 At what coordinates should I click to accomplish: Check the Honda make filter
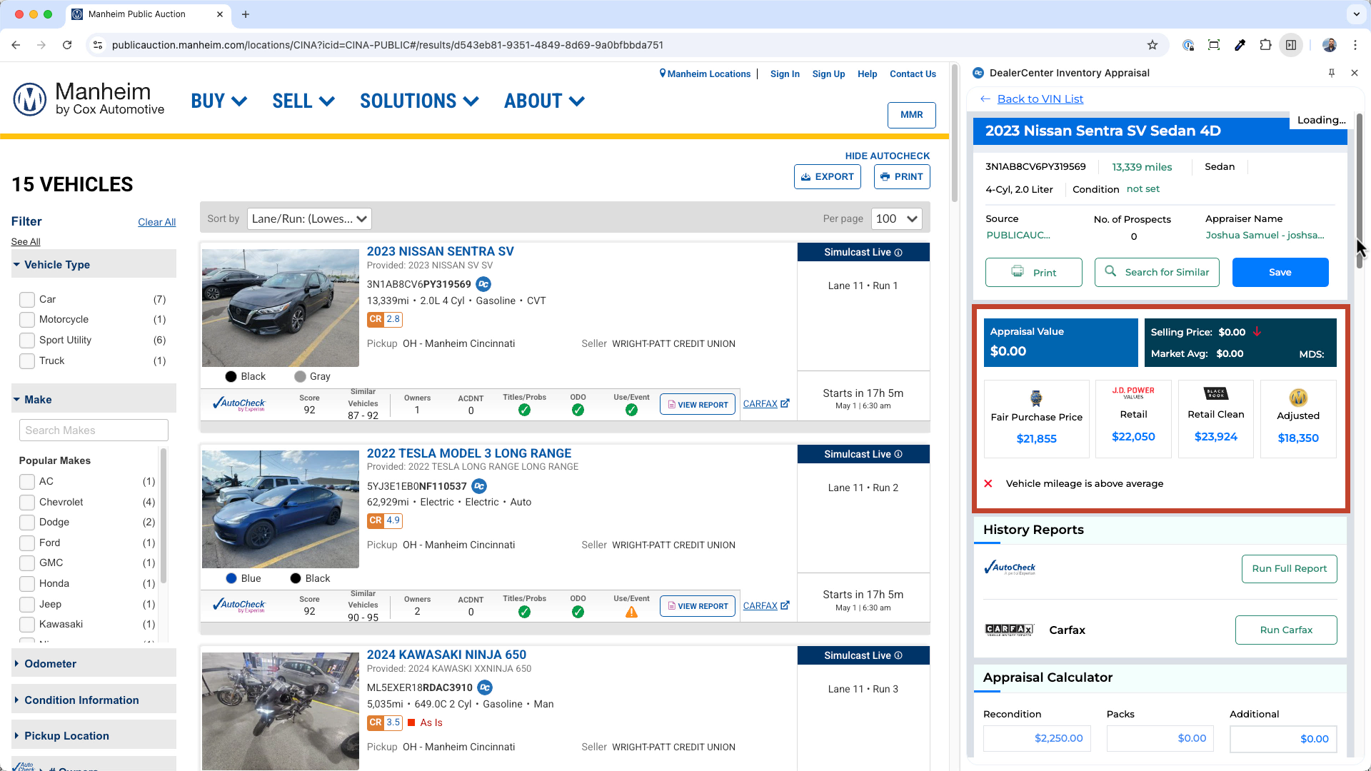coord(27,584)
